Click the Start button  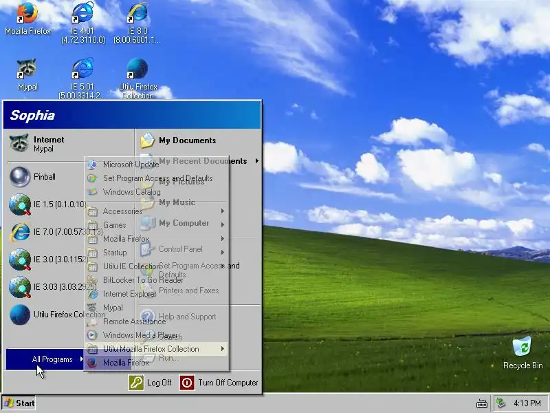[x=19, y=403]
